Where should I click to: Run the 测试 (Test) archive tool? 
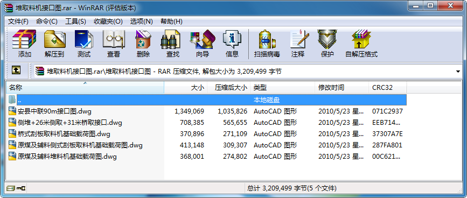click(84, 44)
